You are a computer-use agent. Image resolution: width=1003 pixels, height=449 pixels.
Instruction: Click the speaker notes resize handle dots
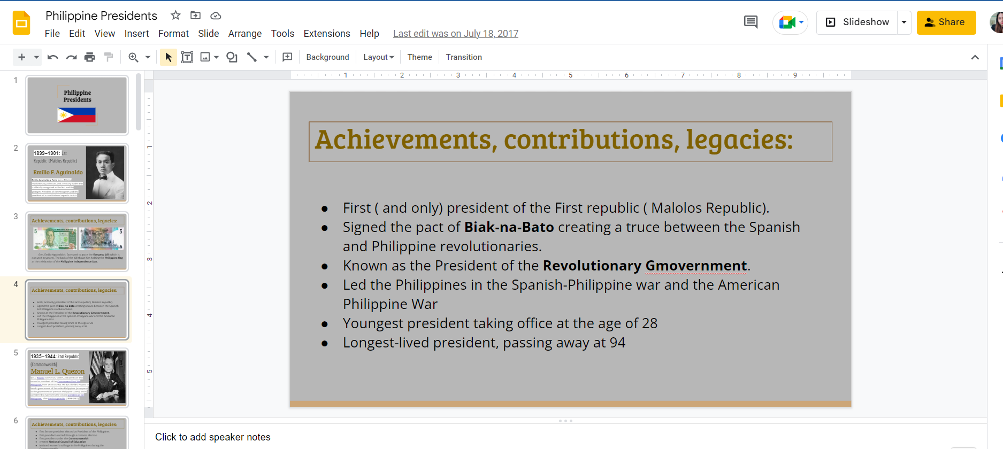[565, 421]
